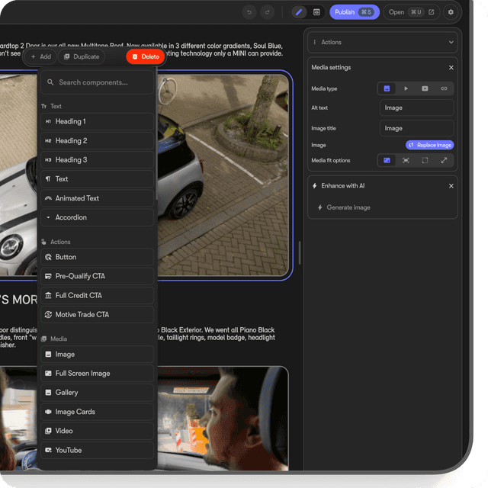Click the Replace image button
The image size is (488, 488).
[x=429, y=145]
